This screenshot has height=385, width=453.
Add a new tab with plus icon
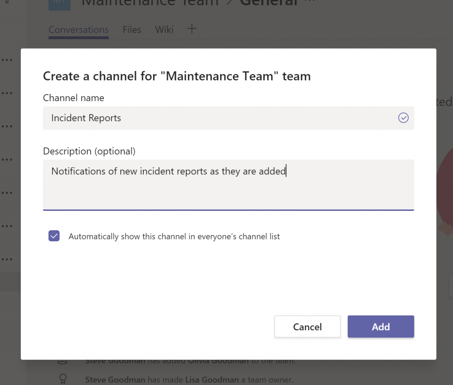192,29
